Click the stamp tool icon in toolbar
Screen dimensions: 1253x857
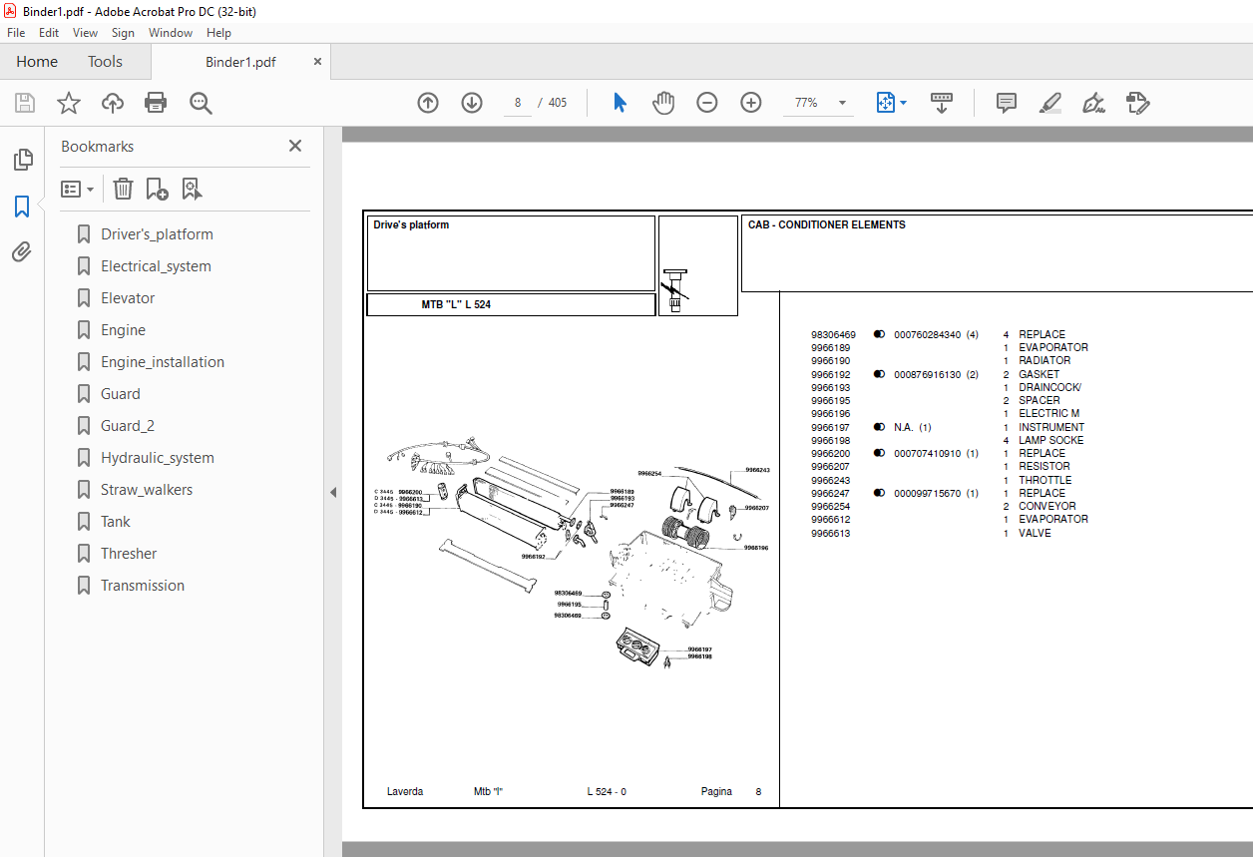click(x=1137, y=103)
